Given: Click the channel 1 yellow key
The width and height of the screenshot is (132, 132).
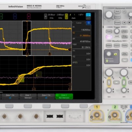Looking at the screenshot, I should pos(109,82).
